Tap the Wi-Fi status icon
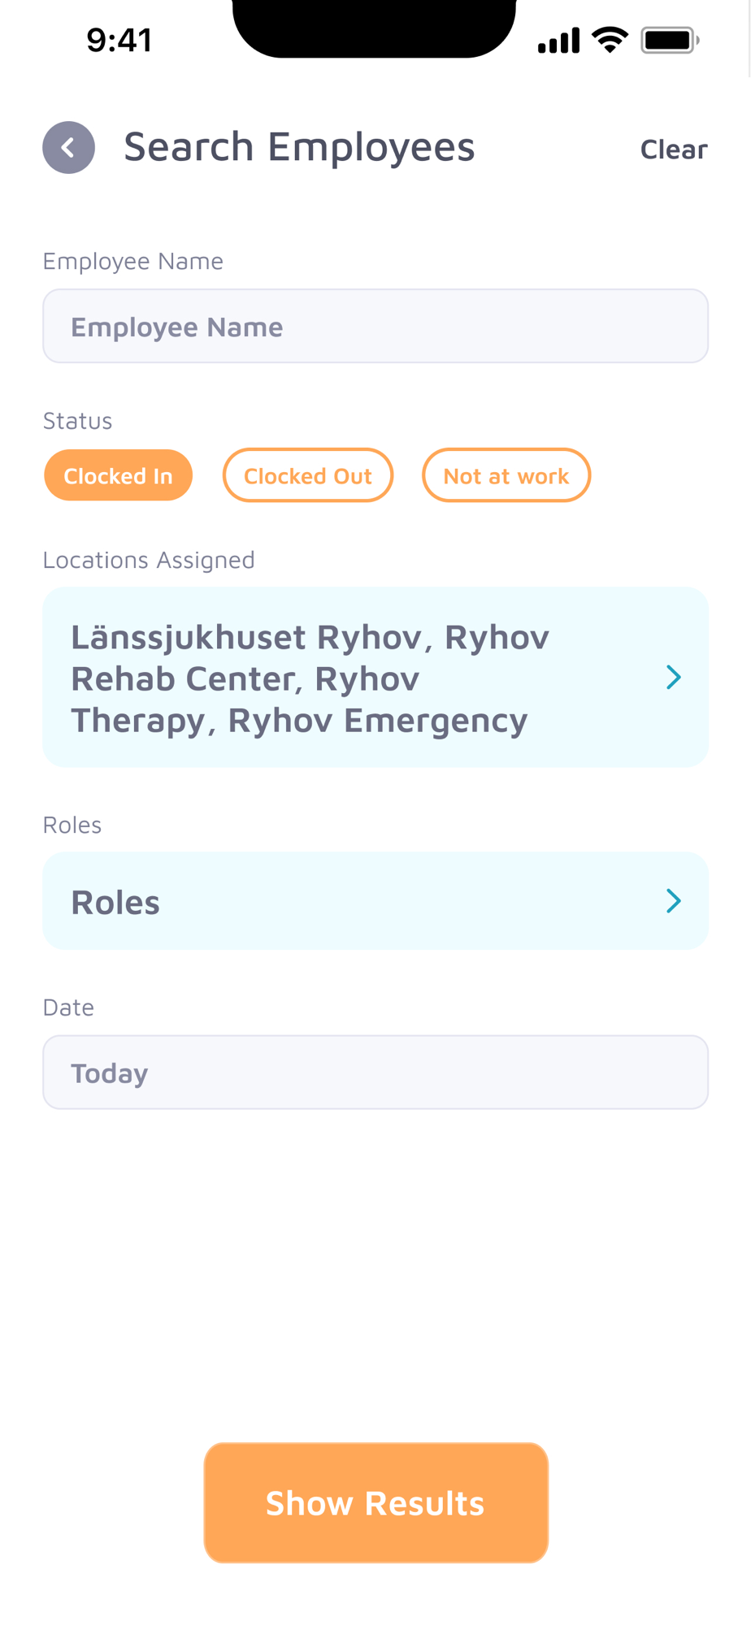This screenshot has height=1625, width=751. [x=610, y=39]
